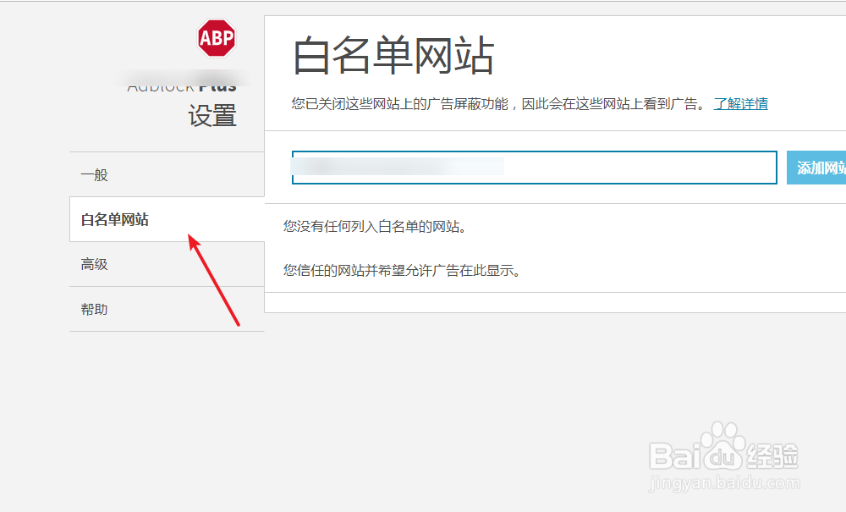Click the ABP logo icon
Image resolution: width=846 pixels, height=512 pixels.
[x=217, y=38]
